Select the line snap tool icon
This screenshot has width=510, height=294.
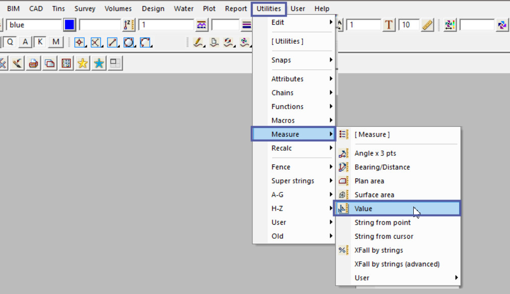112,43
